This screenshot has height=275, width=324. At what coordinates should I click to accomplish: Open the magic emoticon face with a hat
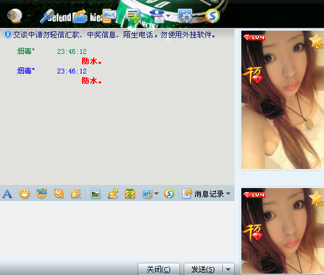pos(42,194)
